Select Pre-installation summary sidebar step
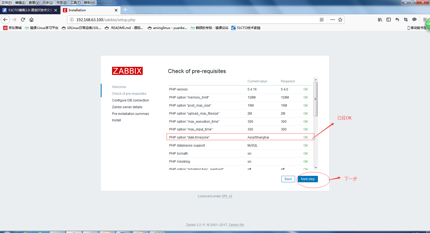 click(x=131, y=114)
